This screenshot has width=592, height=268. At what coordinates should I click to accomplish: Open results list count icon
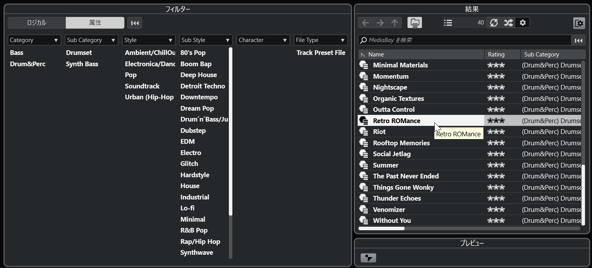point(448,23)
